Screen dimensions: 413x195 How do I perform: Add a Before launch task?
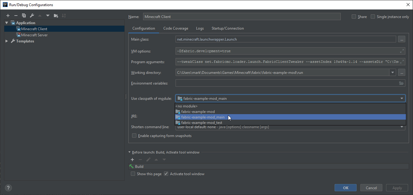tap(132, 160)
